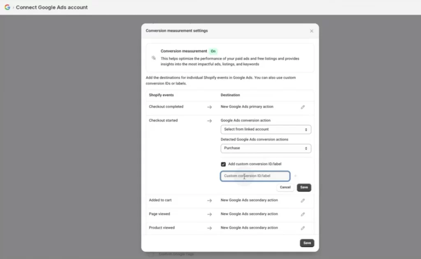Click the inline Save button under Checkout started
The width and height of the screenshot is (421, 259).
[304, 187]
